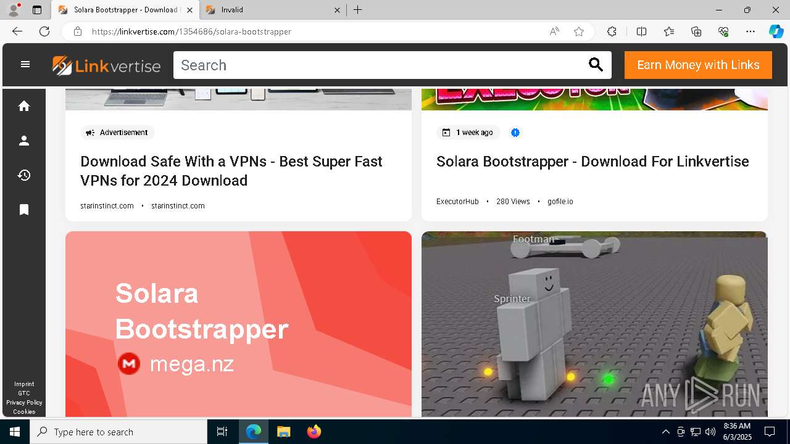The height and width of the screenshot is (444, 790).
Task: Open Privacy Policy in the sidebar
Action: pos(24,403)
